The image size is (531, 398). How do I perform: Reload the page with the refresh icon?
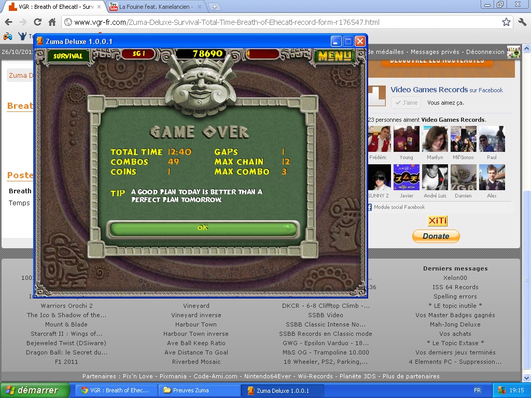(x=37, y=22)
